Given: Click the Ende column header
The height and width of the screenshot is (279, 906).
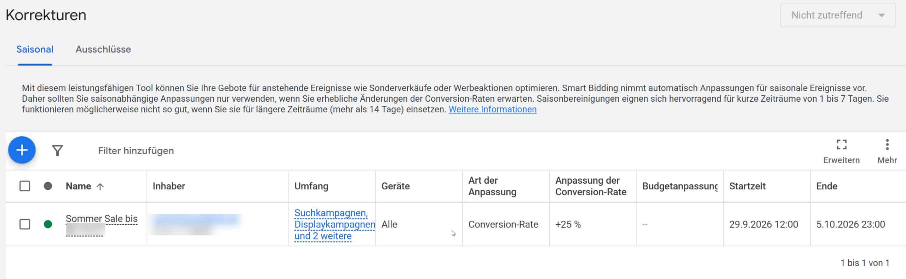Looking at the screenshot, I should coord(827,186).
